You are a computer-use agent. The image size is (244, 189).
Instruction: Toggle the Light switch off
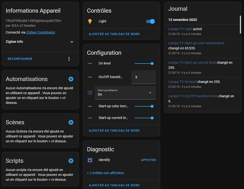pyautogui.click(x=150, y=21)
